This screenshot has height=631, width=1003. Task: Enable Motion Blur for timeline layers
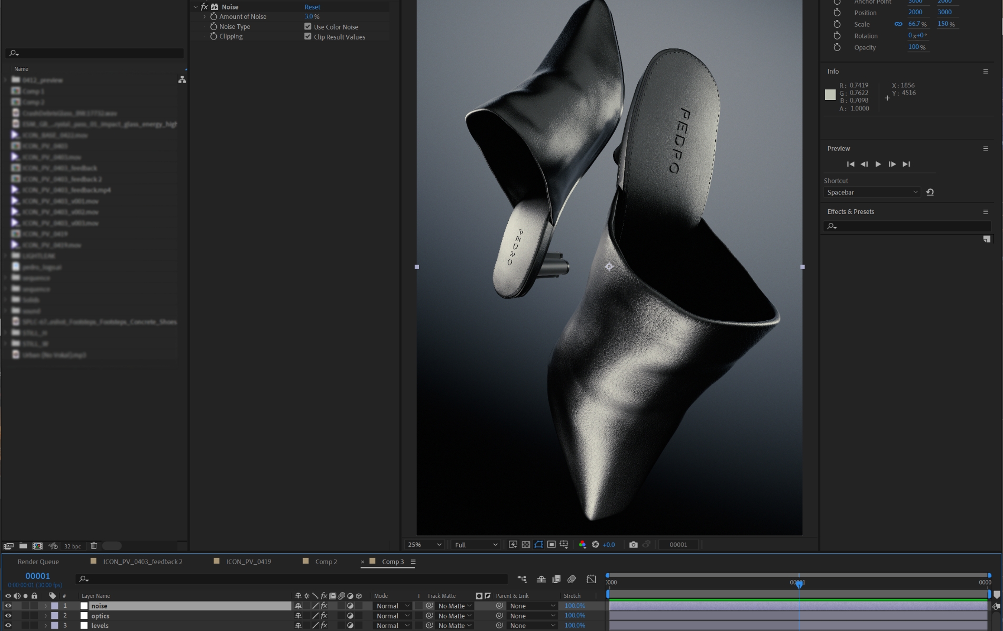click(x=571, y=579)
